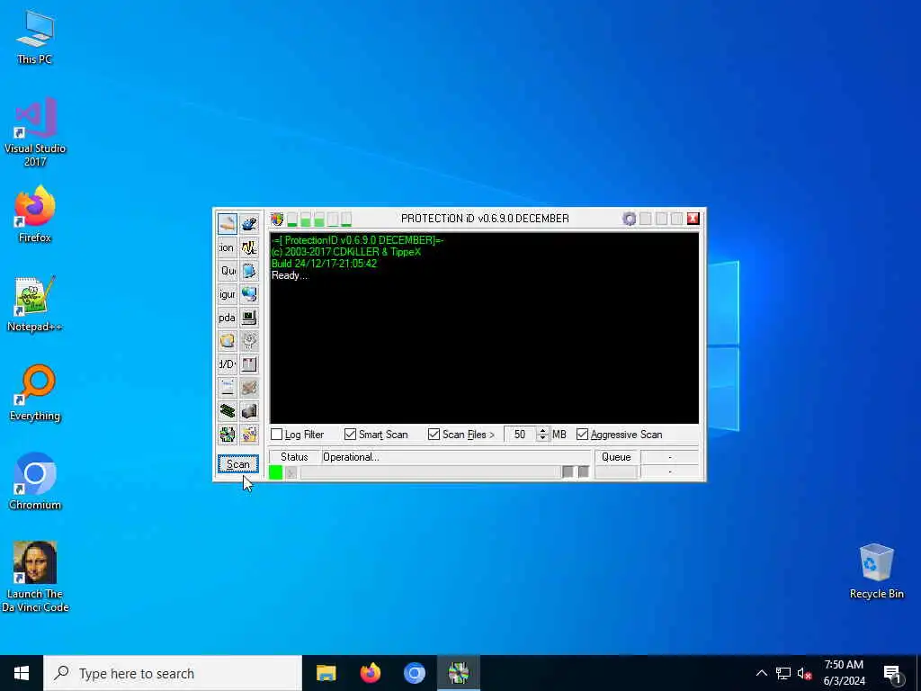This screenshot has width=921, height=691.
Task: Click the Queue label
Action: coord(616,457)
